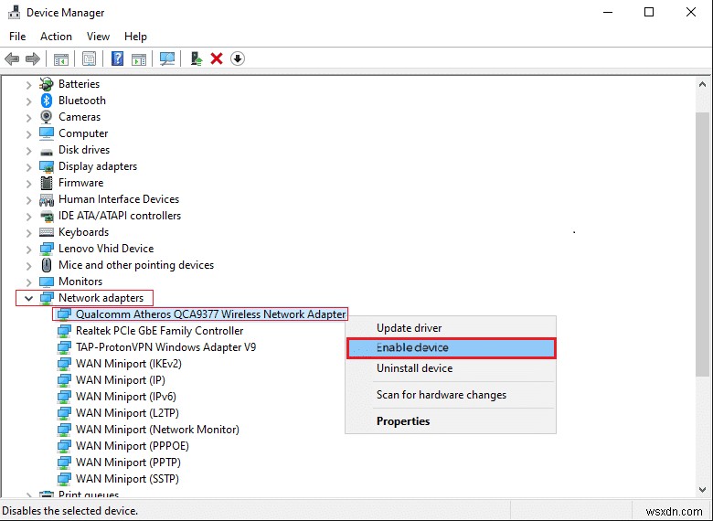
Task: Click the Properties sheet toolbar icon
Action: tap(90, 58)
